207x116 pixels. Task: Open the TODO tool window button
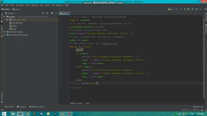tap(9, 107)
